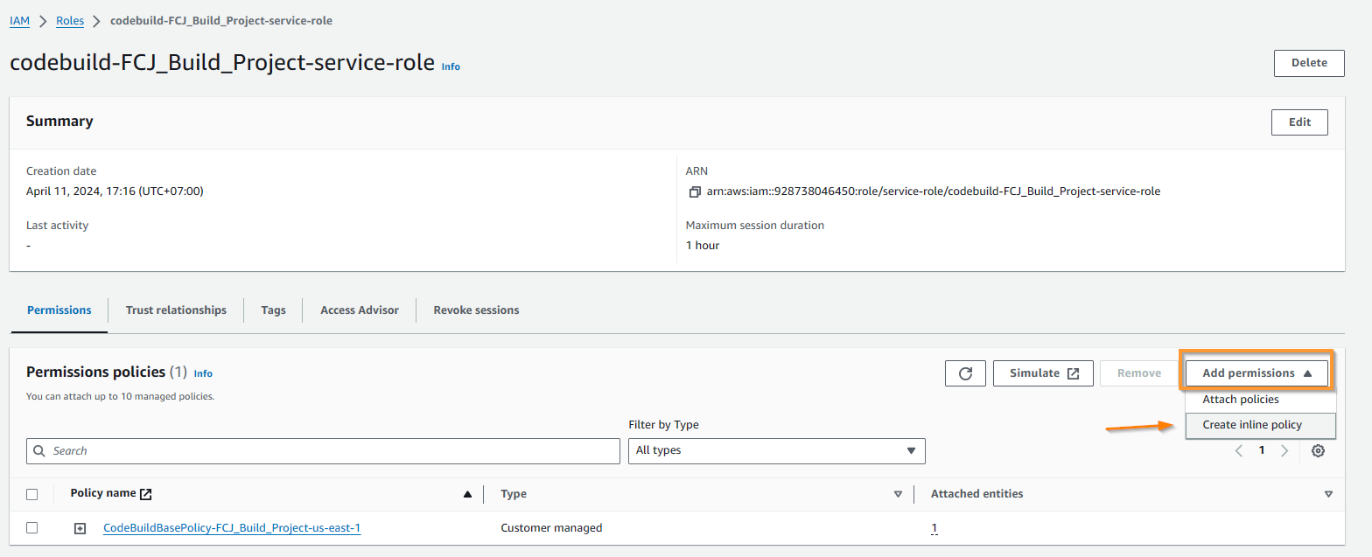The width and height of the screenshot is (1372, 557).
Task: Click the role ARN text
Action: pos(934,191)
